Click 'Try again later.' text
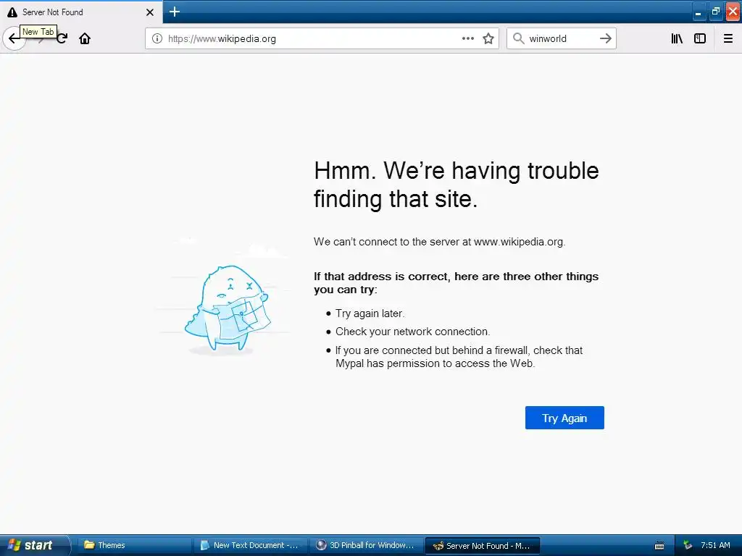742x556 pixels. tap(370, 313)
